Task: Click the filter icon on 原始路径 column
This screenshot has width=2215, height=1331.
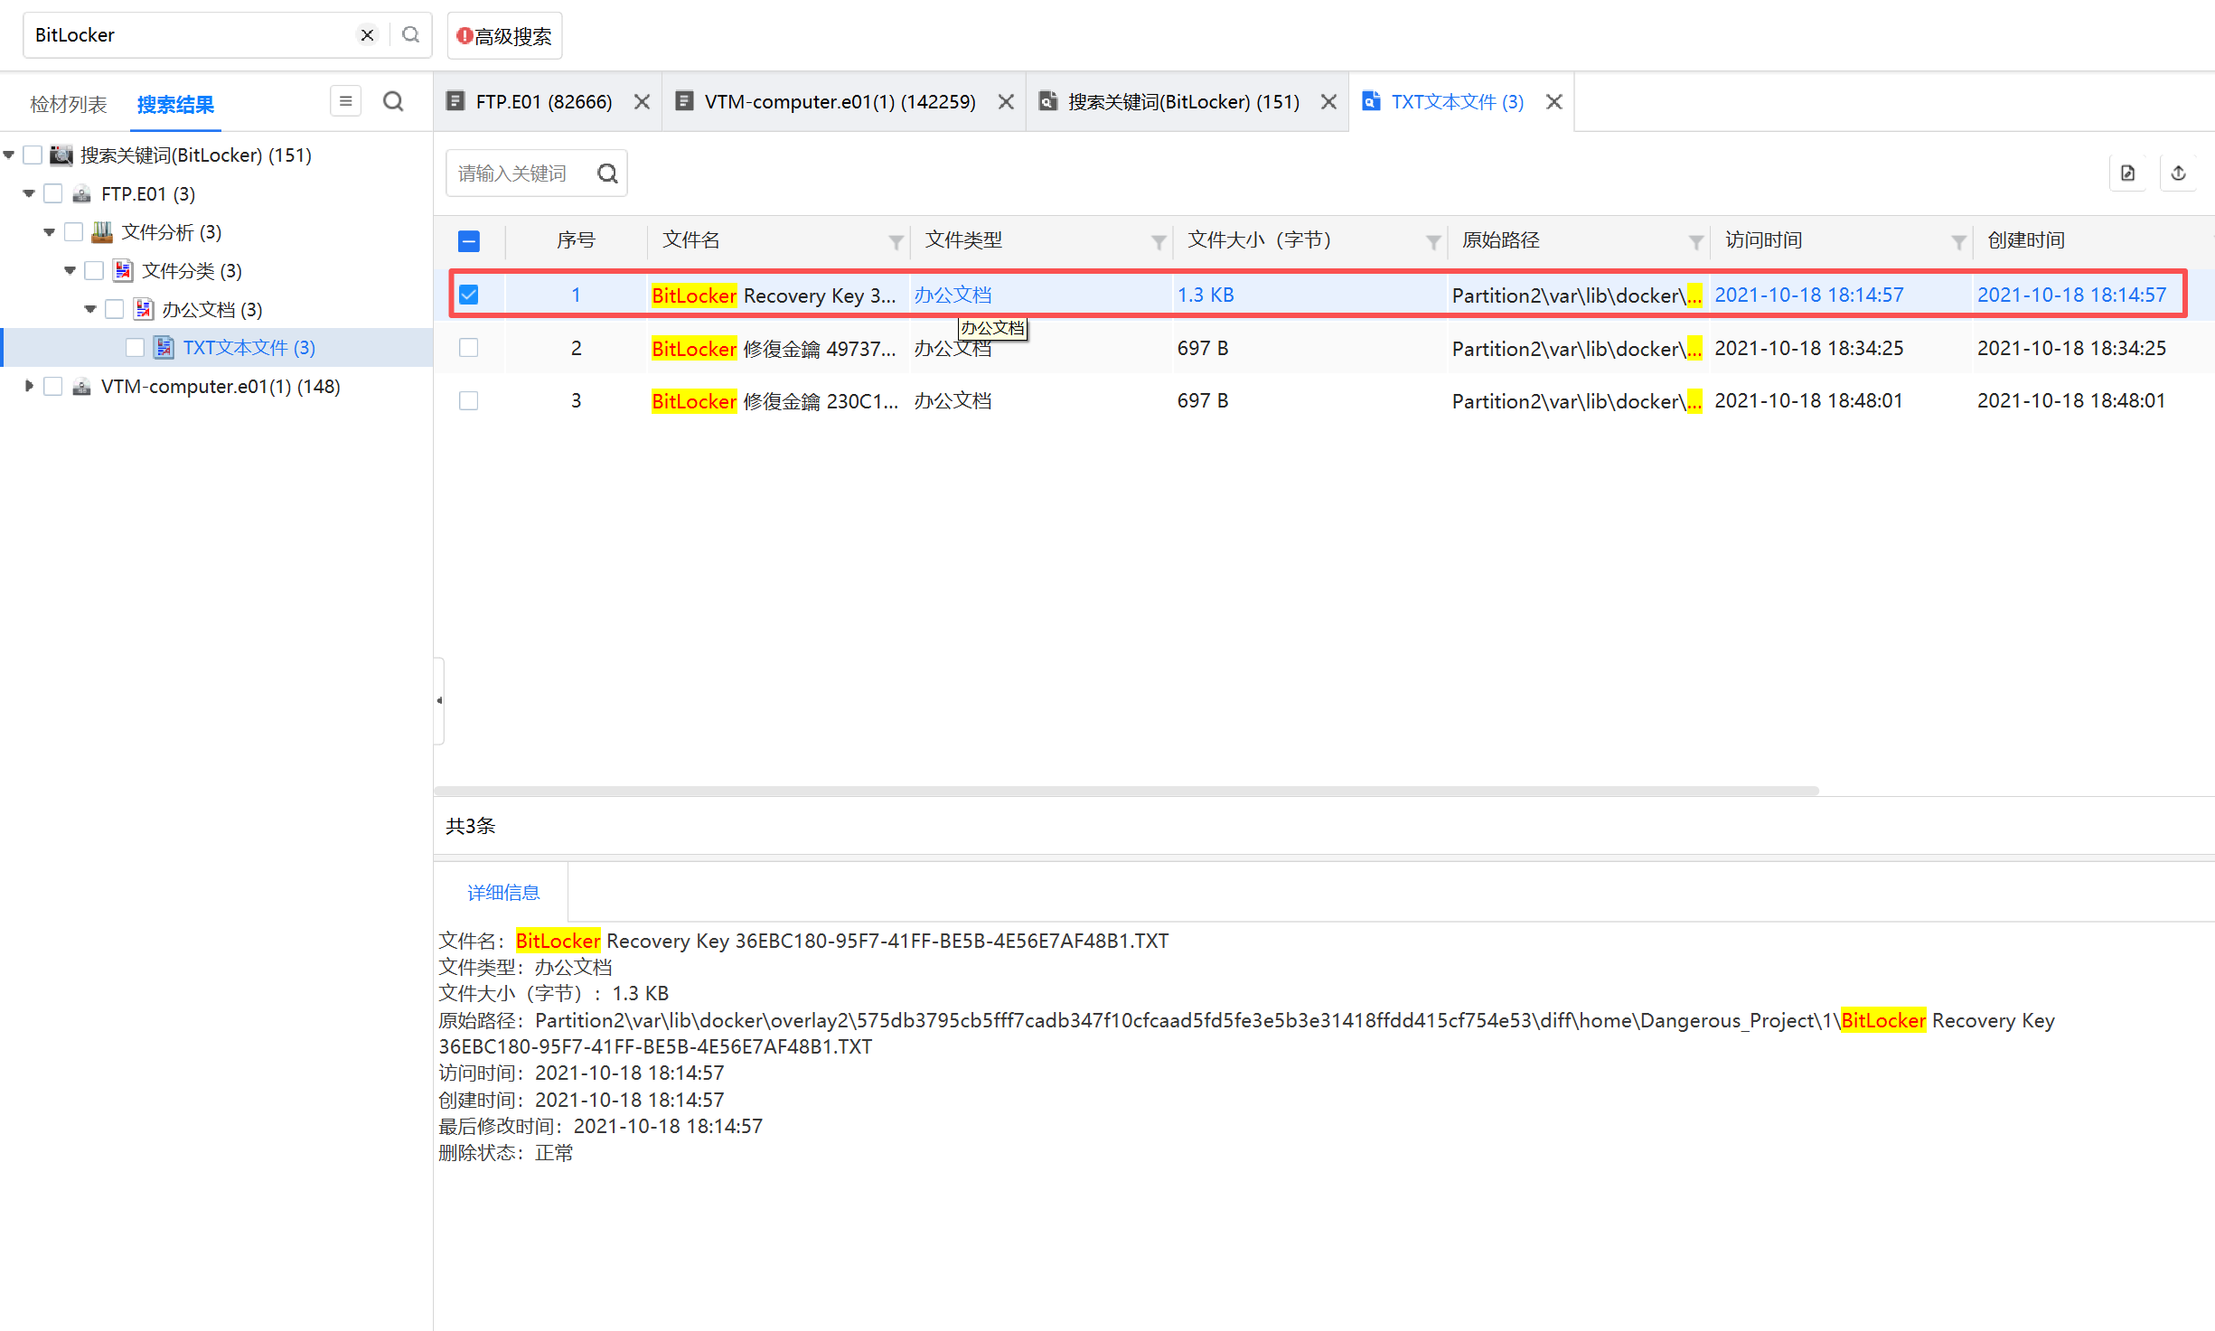Action: point(1695,241)
